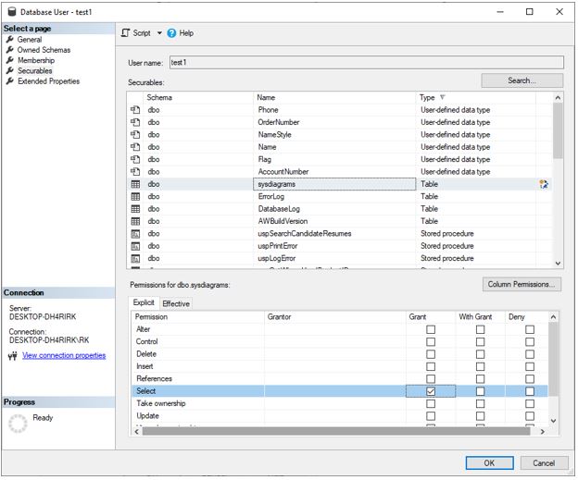Click the wrench icon beside General page
Viewport: 578px width, 480px height.
(10, 40)
